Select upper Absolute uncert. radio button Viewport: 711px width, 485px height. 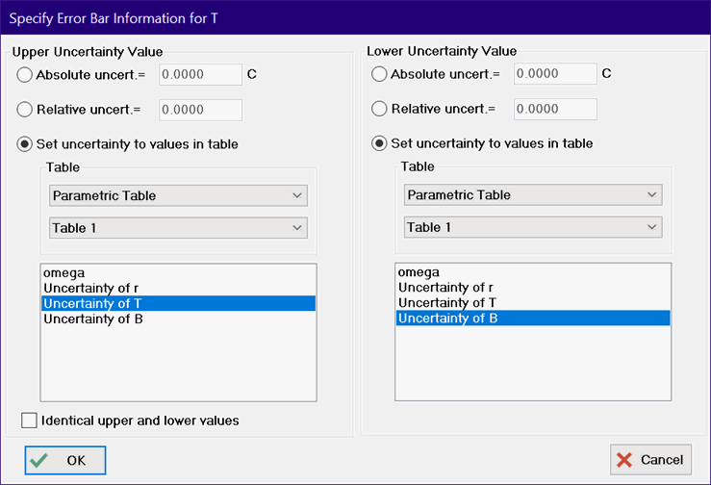[25, 75]
